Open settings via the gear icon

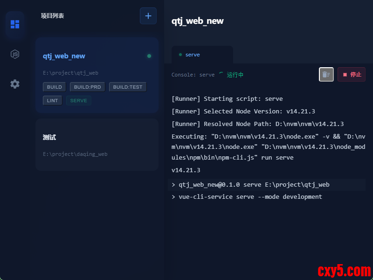point(15,84)
